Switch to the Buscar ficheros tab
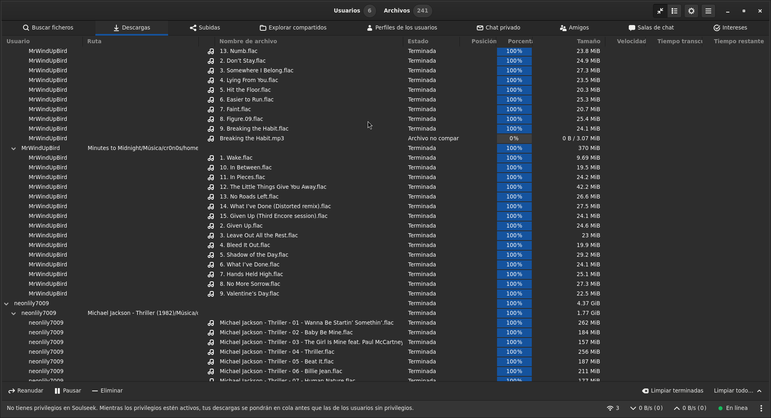This screenshot has height=418, width=771. click(x=48, y=27)
